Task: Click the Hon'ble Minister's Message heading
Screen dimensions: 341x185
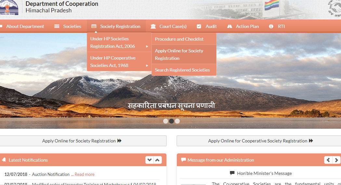Action: (264, 173)
